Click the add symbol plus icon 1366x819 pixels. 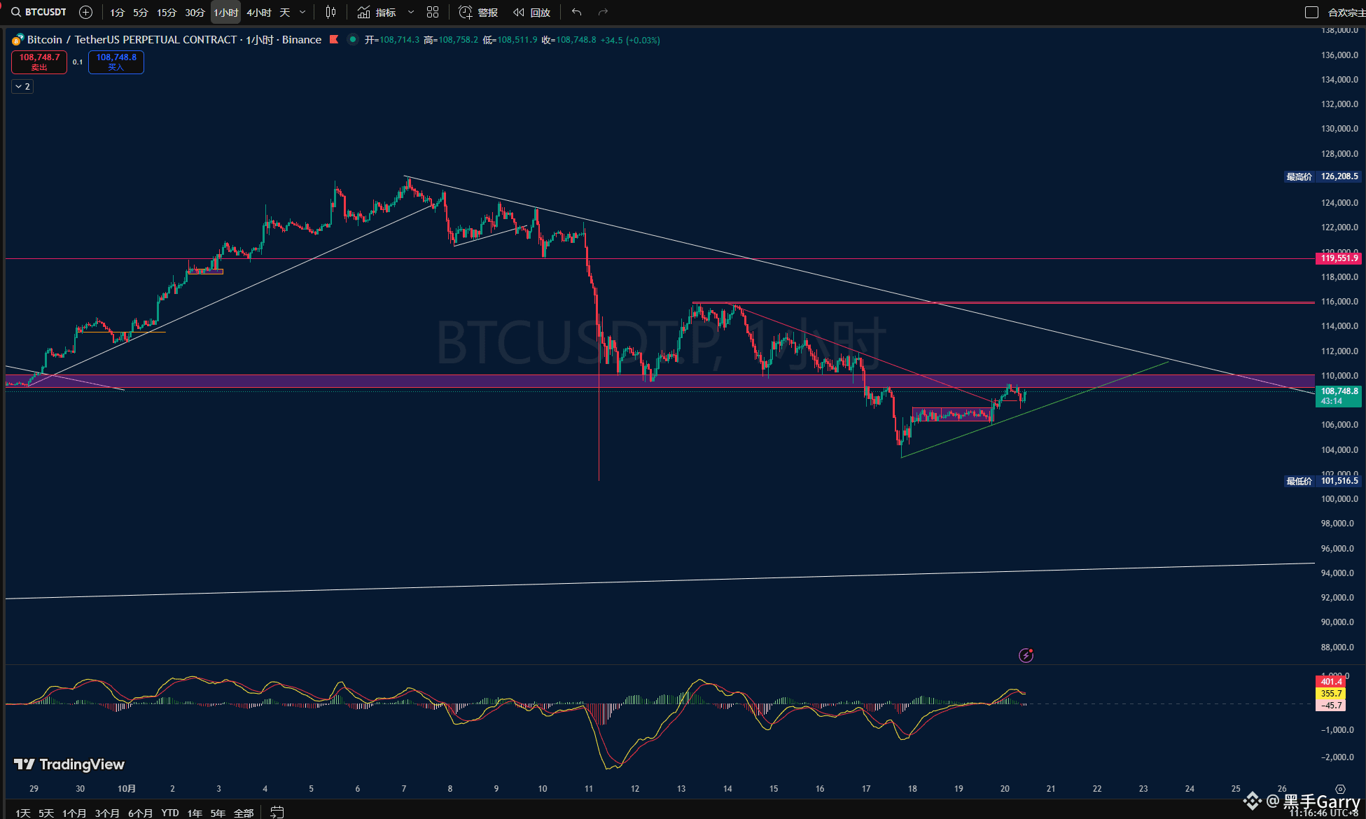click(85, 12)
